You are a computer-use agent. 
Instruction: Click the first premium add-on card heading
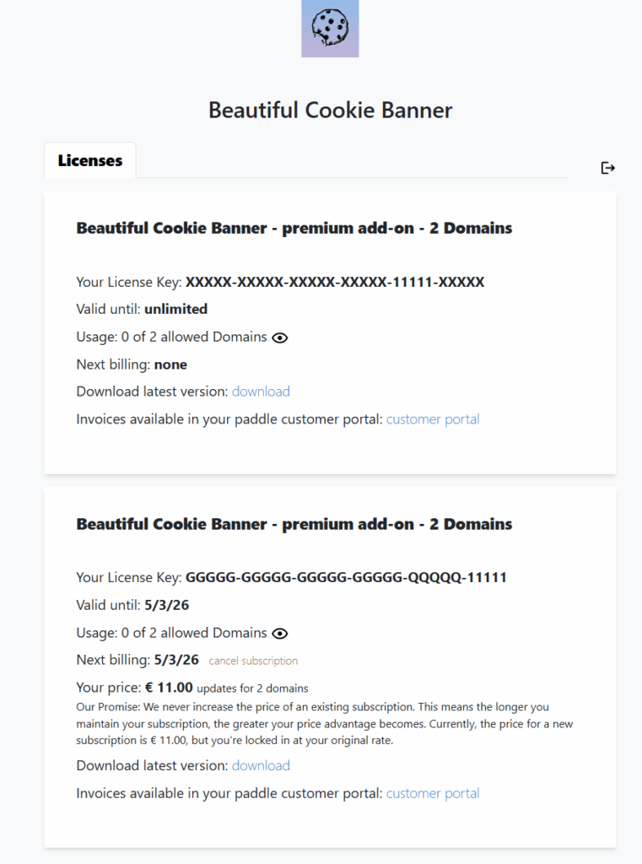pyautogui.click(x=294, y=228)
